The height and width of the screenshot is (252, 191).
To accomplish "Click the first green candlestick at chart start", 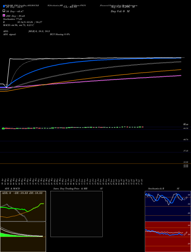I will coord(3,128).
